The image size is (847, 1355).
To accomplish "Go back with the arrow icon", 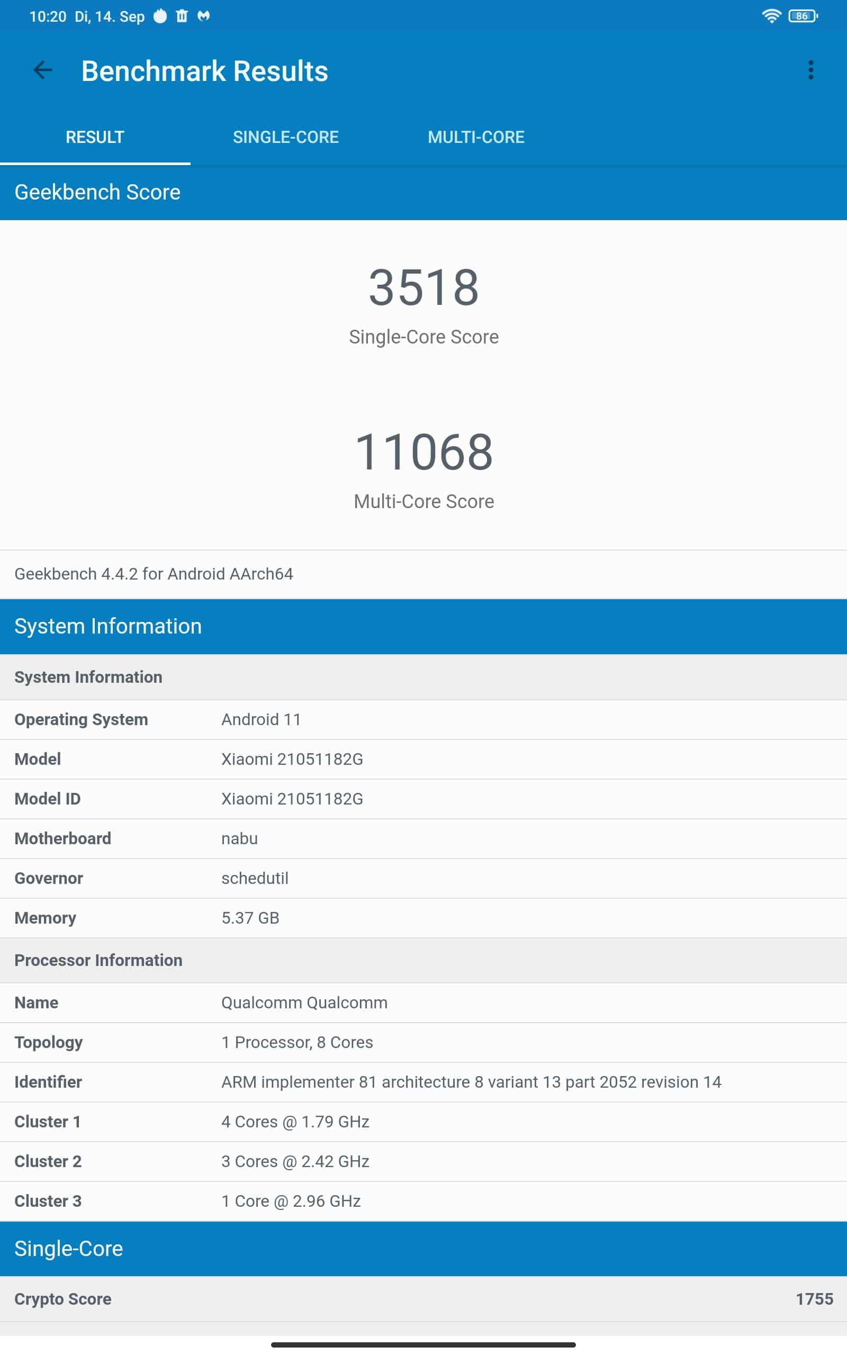I will 42,70.
